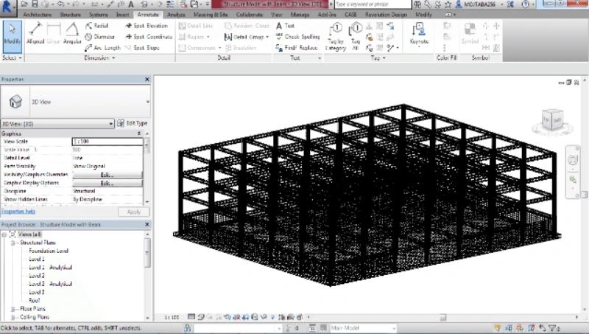Click Edit for Visibility/Graphics Overrides
Screen dimensions: 589x334
coord(107,175)
